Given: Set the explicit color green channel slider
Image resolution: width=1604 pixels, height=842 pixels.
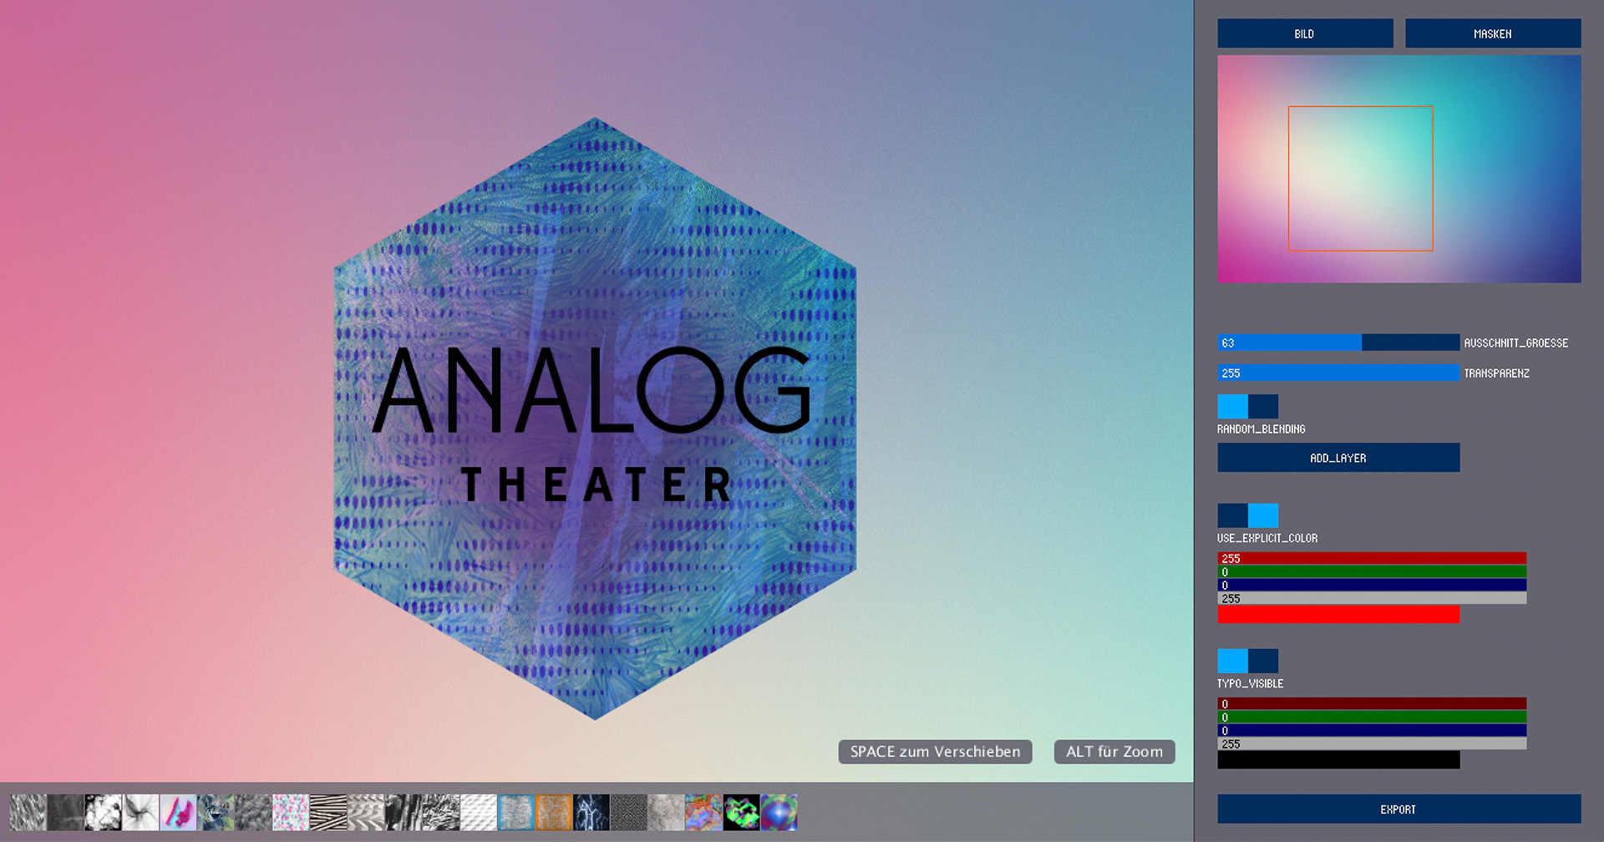Looking at the screenshot, I should click(1372, 571).
